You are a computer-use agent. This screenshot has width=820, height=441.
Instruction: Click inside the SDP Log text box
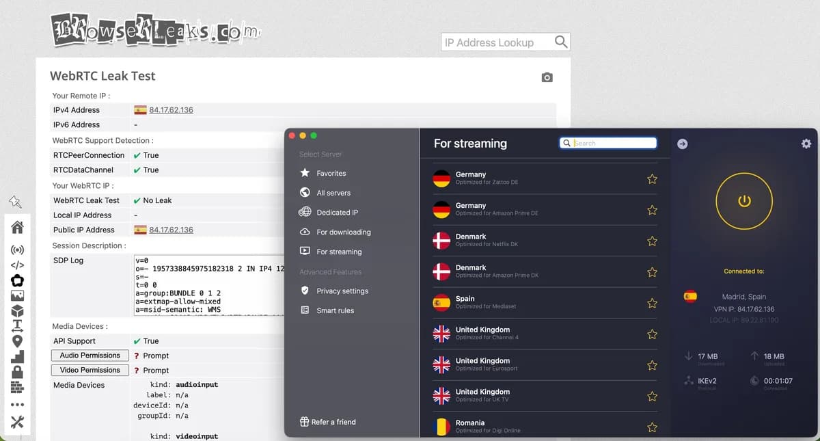tap(208, 284)
